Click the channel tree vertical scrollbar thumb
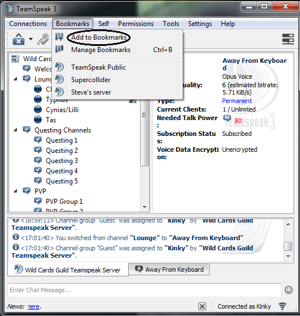This screenshot has height=316, width=300. point(144,133)
